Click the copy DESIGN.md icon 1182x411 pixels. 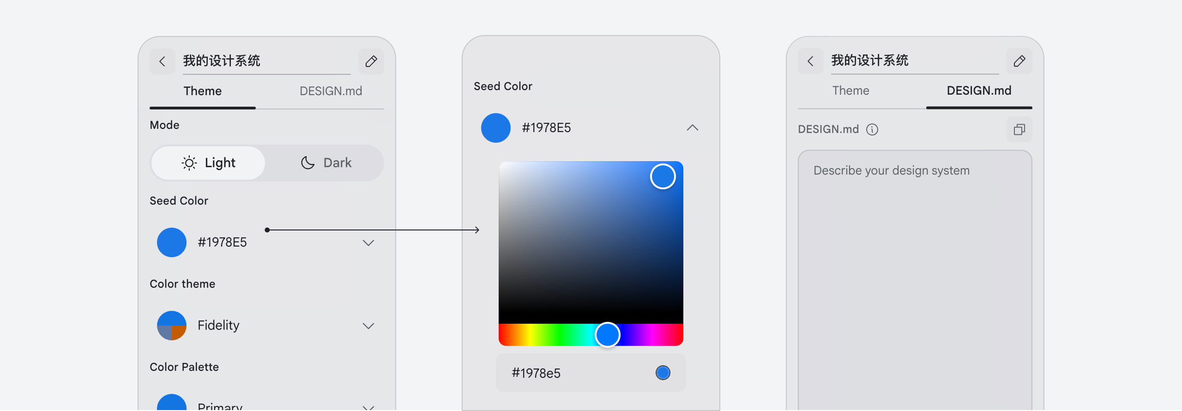point(1019,129)
